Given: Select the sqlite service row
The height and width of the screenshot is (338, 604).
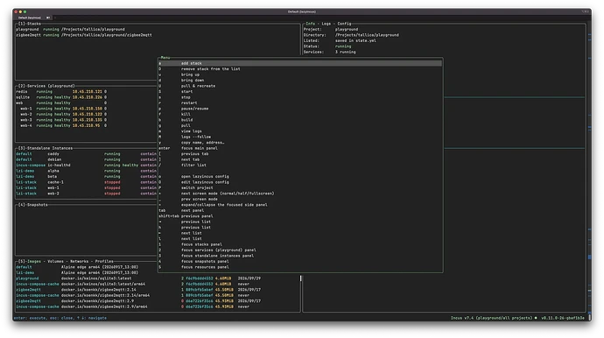Looking at the screenshot, I should pyautogui.click(x=87, y=97).
